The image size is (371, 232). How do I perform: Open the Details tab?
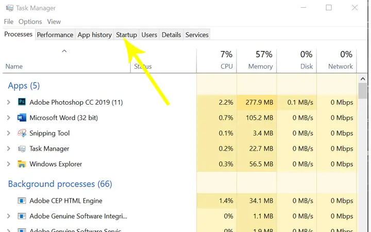pos(171,35)
